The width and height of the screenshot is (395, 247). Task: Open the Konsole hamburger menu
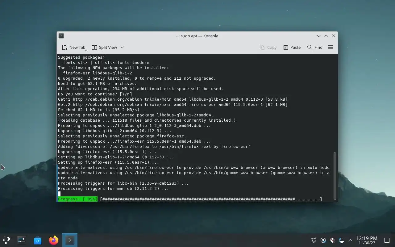(x=331, y=47)
